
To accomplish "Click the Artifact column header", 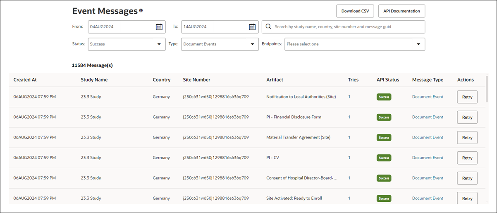I will (275, 80).
